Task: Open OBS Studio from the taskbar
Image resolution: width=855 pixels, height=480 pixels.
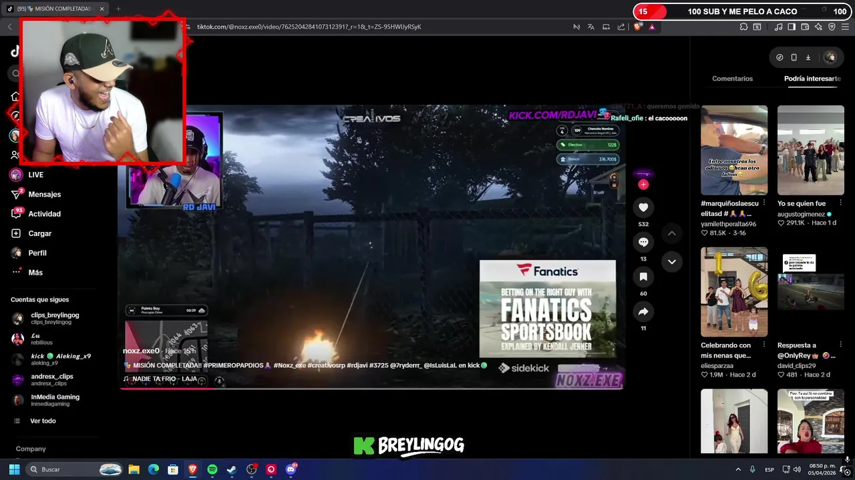Action: [x=251, y=469]
